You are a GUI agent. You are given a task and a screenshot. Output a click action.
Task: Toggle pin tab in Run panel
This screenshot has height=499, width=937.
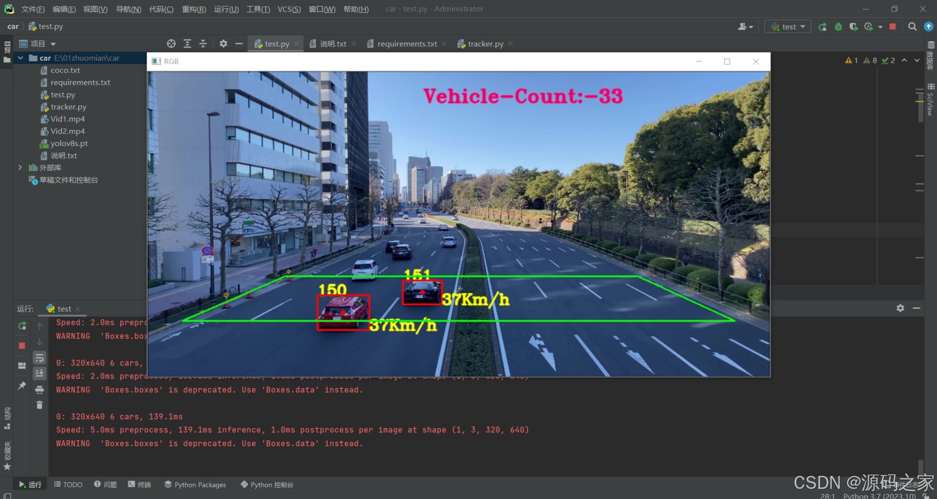coord(22,385)
